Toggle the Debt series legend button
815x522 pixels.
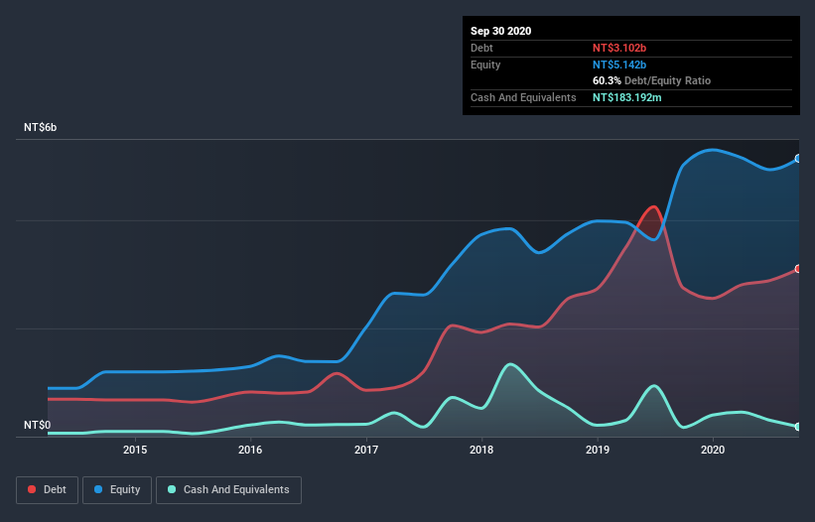tap(47, 490)
